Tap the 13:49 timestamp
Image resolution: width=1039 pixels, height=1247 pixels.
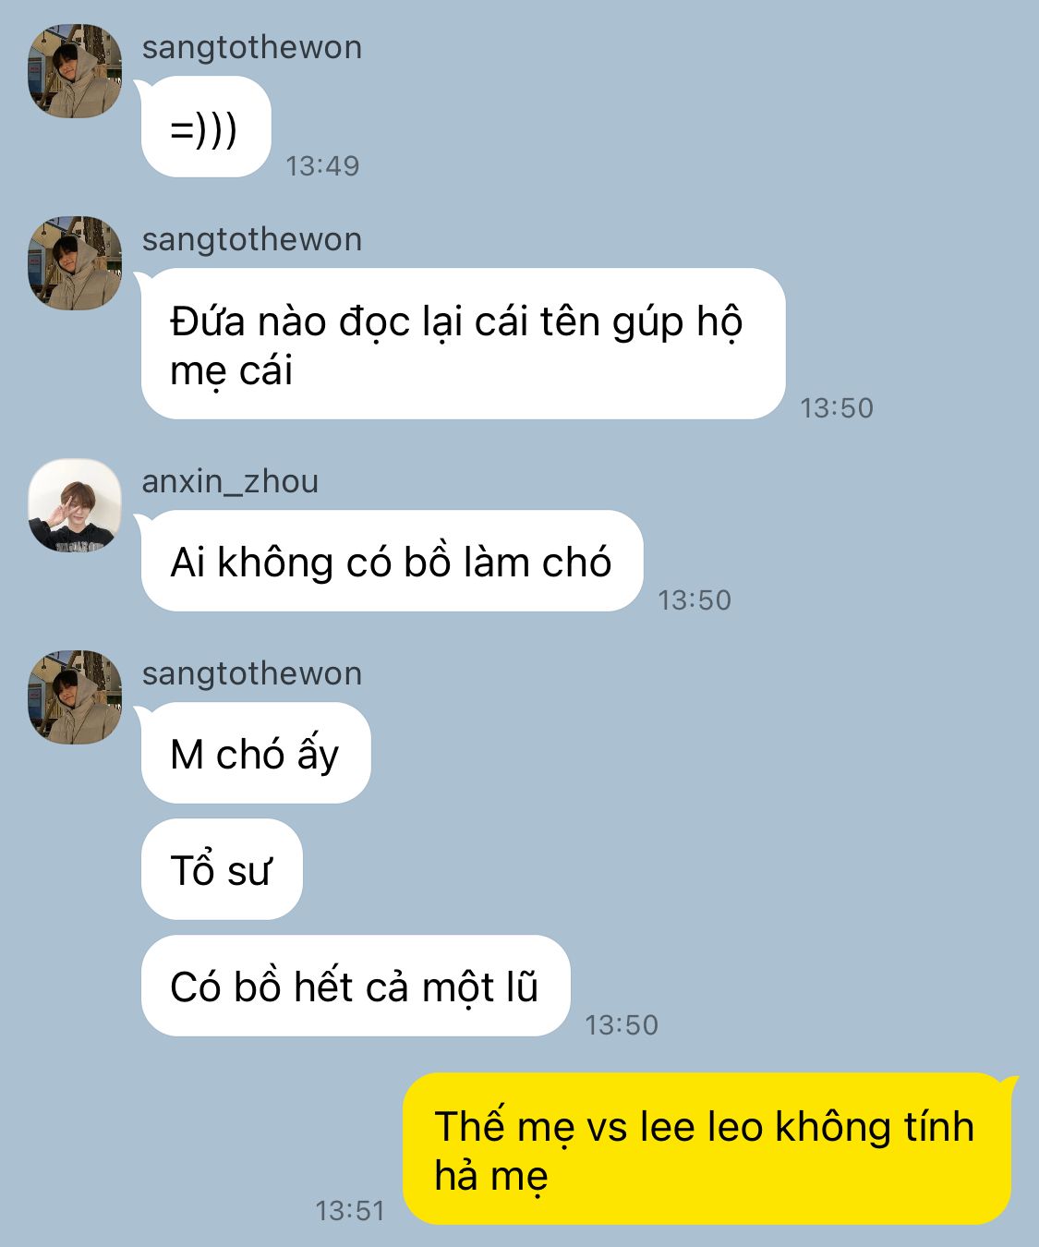pyautogui.click(x=322, y=166)
